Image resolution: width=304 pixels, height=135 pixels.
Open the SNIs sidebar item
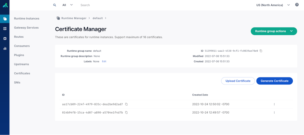(17, 82)
